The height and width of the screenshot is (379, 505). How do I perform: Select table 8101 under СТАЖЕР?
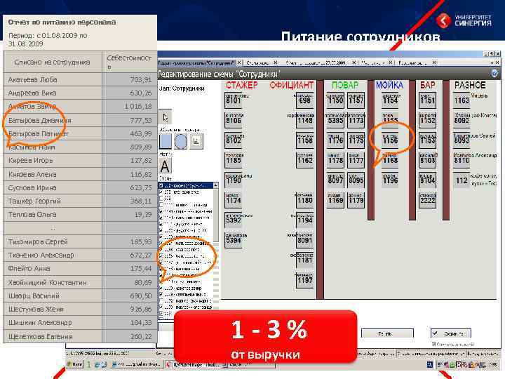point(234,100)
